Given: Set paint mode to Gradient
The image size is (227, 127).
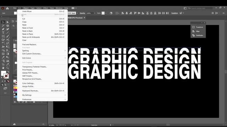Looking at the screenshot, I should 5,81.
